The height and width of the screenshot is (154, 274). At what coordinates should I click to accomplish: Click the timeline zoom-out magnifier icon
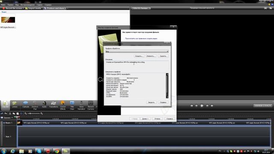[x=26, y=113]
